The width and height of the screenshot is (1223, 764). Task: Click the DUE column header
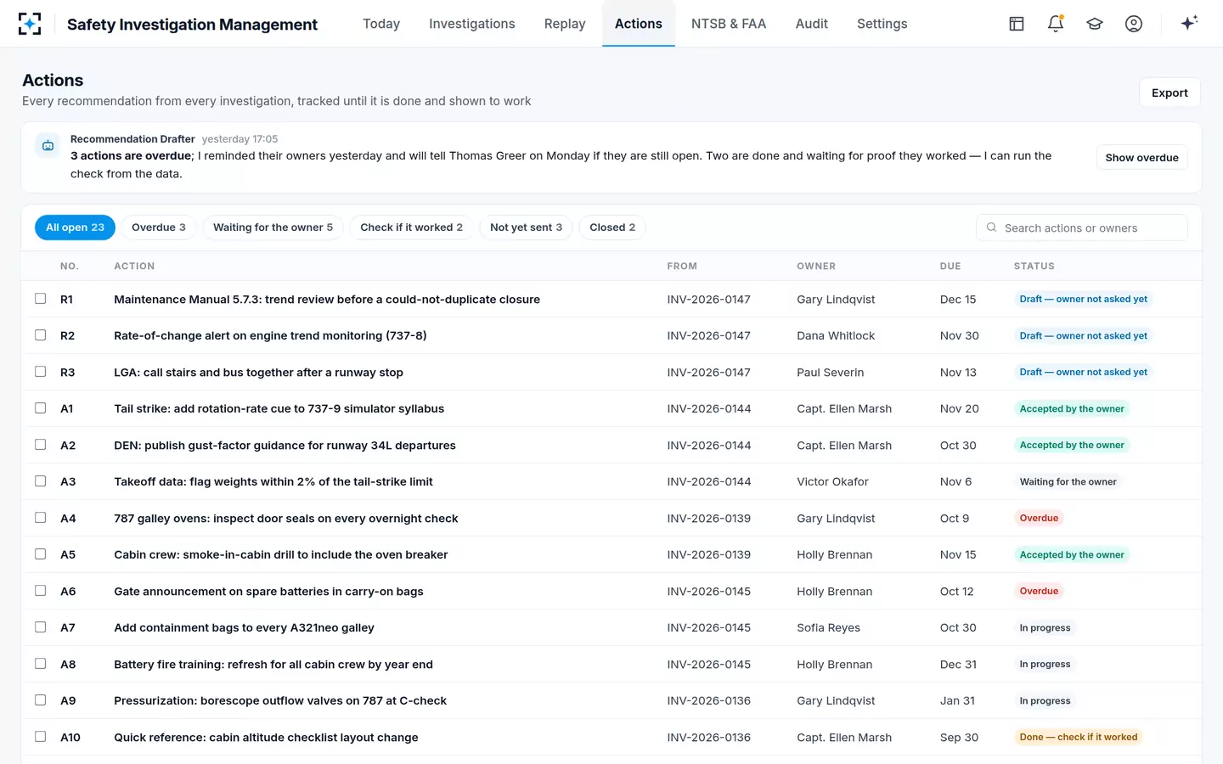tap(950, 266)
